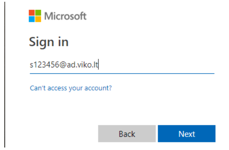Click the 'Next' label text on the blue button
The image size is (229, 150).
click(x=187, y=134)
